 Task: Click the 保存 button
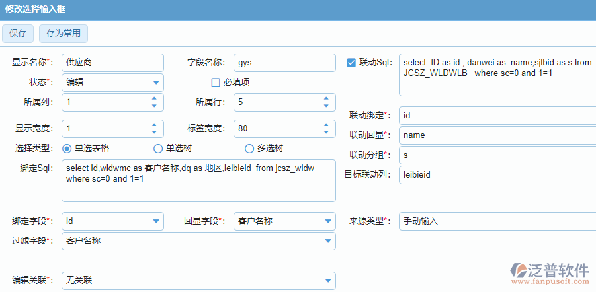click(18, 33)
